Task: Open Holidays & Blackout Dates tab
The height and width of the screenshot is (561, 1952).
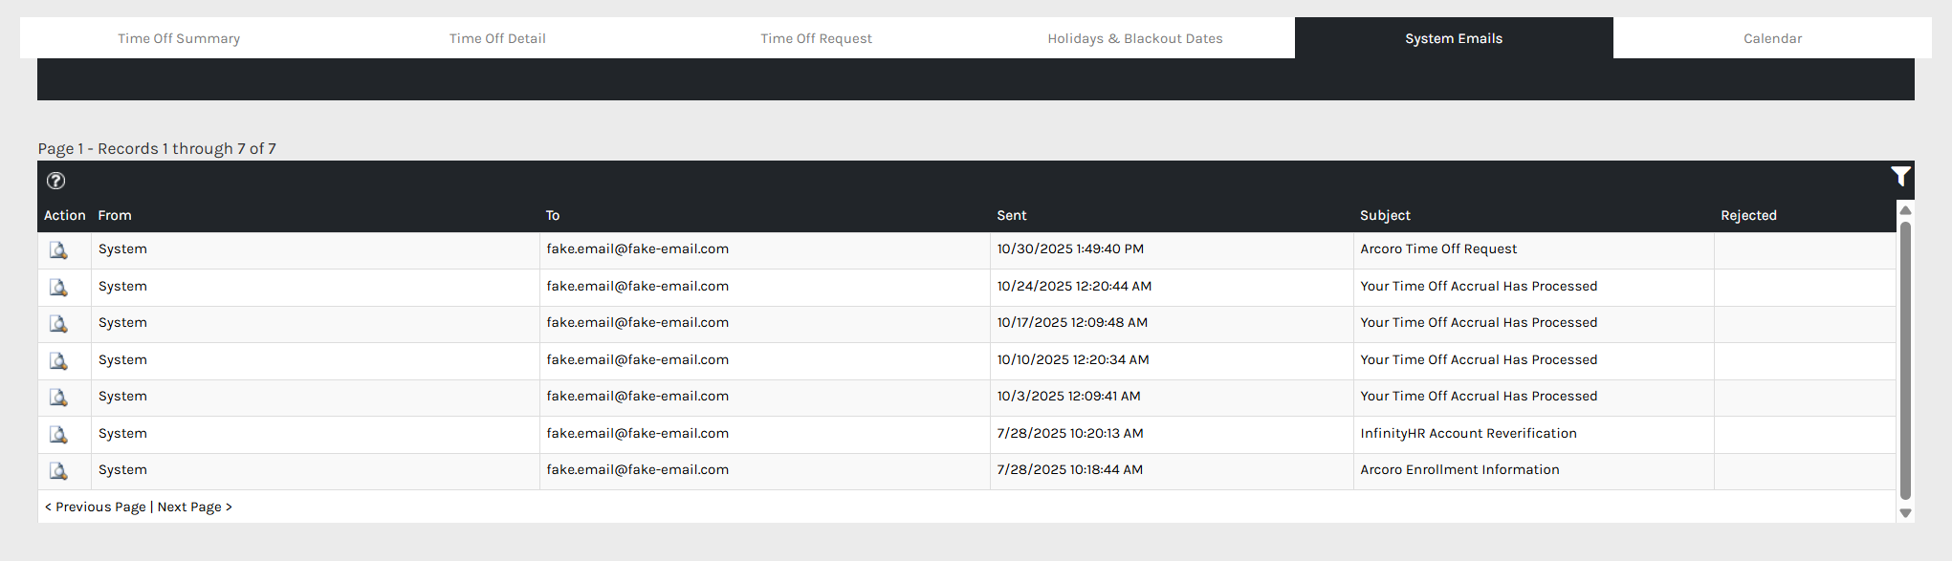Action: click(x=1134, y=38)
